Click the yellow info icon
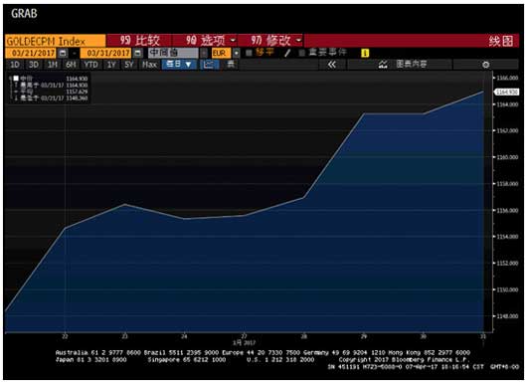The image size is (527, 382). point(365,53)
